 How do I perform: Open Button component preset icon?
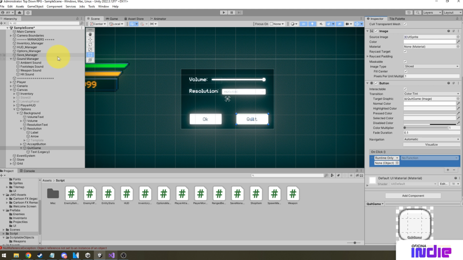pos(454,83)
